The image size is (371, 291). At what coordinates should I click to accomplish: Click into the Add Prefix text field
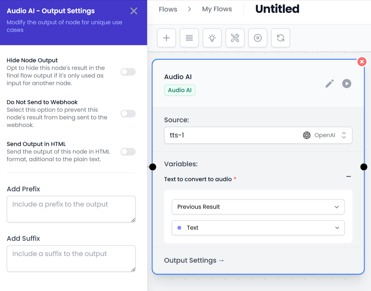coord(71,209)
